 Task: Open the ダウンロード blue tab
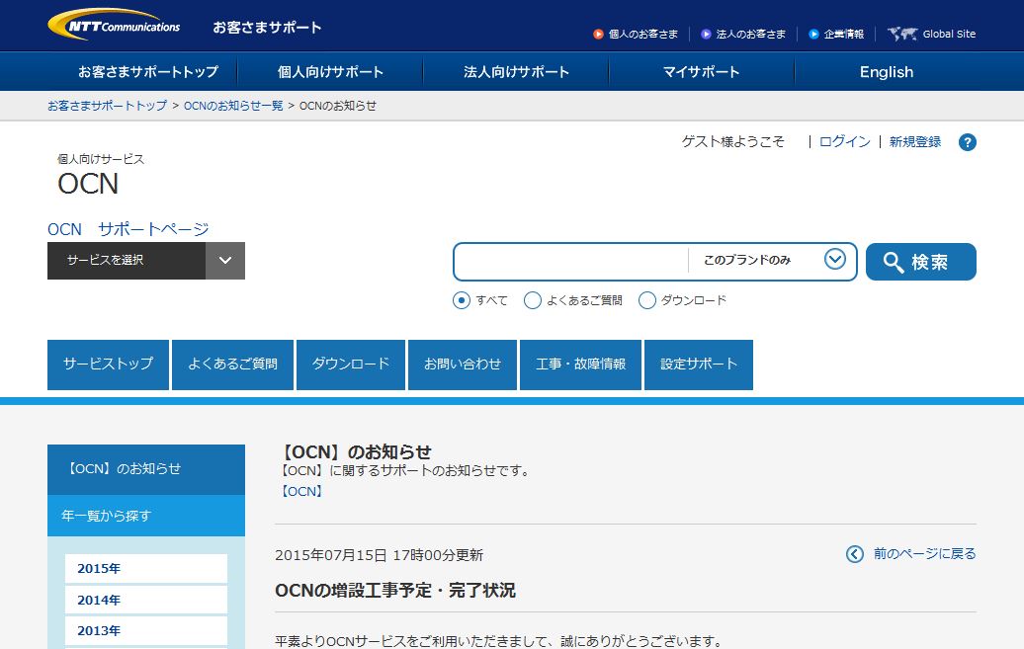click(351, 365)
